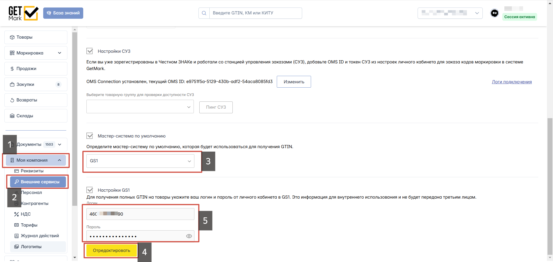Click the Маркировка QR icon

click(12, 53)
